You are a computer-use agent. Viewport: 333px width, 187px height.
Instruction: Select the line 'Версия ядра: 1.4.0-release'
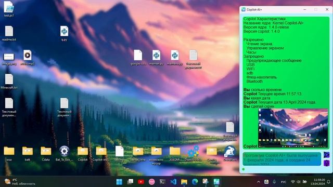click(266, 27)
